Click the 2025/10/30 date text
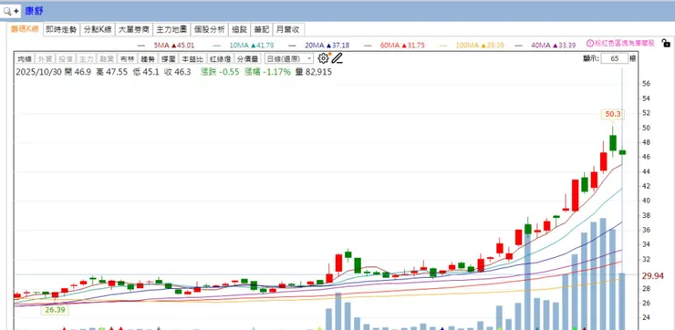675x330 pixels. pyautogui.click(x=38, y=72)
